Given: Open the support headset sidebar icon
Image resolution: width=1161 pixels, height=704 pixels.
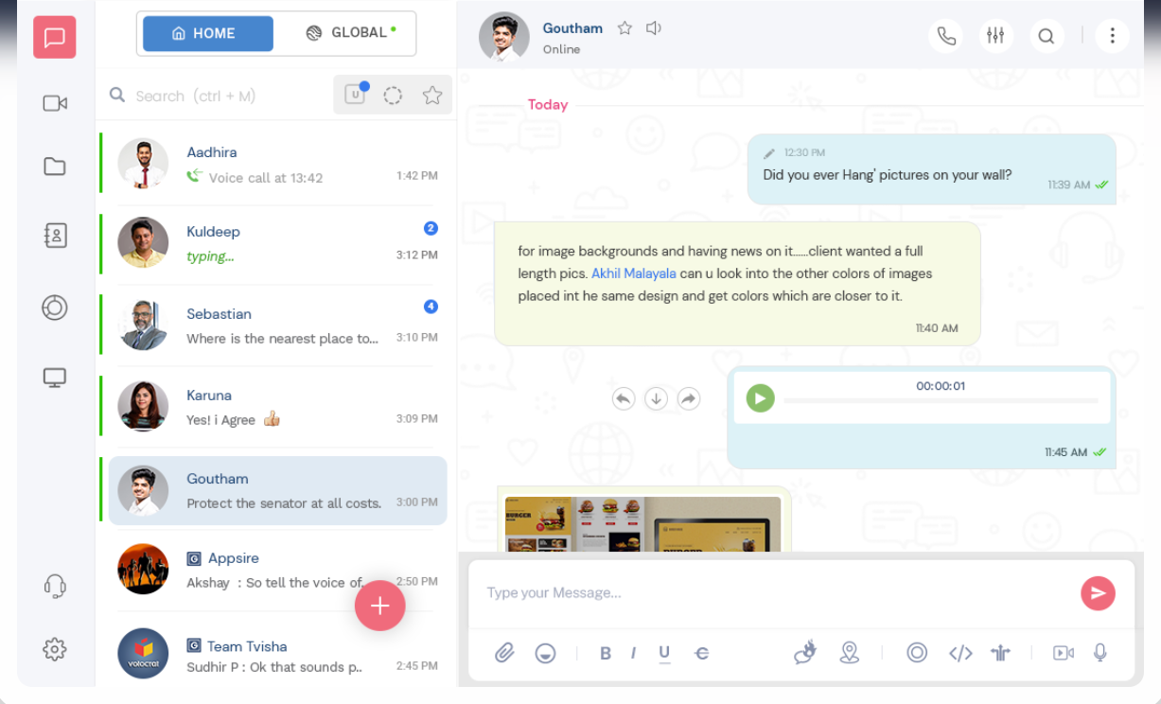Looking at the screenshot, I should (55, 586).
